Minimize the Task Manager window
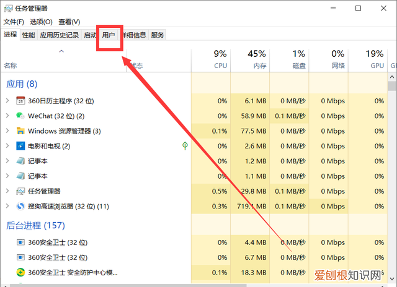 (333, 8)
